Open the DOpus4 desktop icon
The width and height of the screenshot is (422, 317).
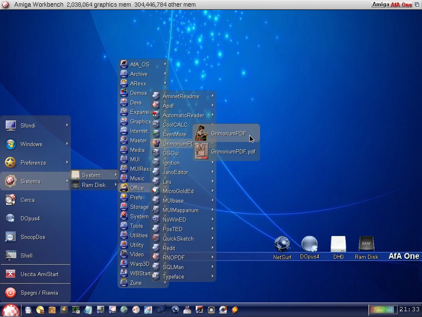click(309, 244)
